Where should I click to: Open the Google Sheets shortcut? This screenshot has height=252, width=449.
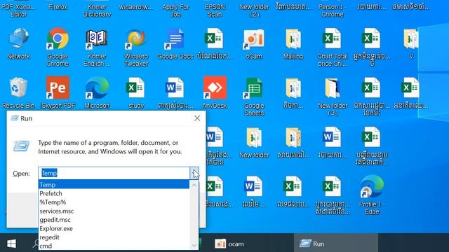click(x=254, y=97)
